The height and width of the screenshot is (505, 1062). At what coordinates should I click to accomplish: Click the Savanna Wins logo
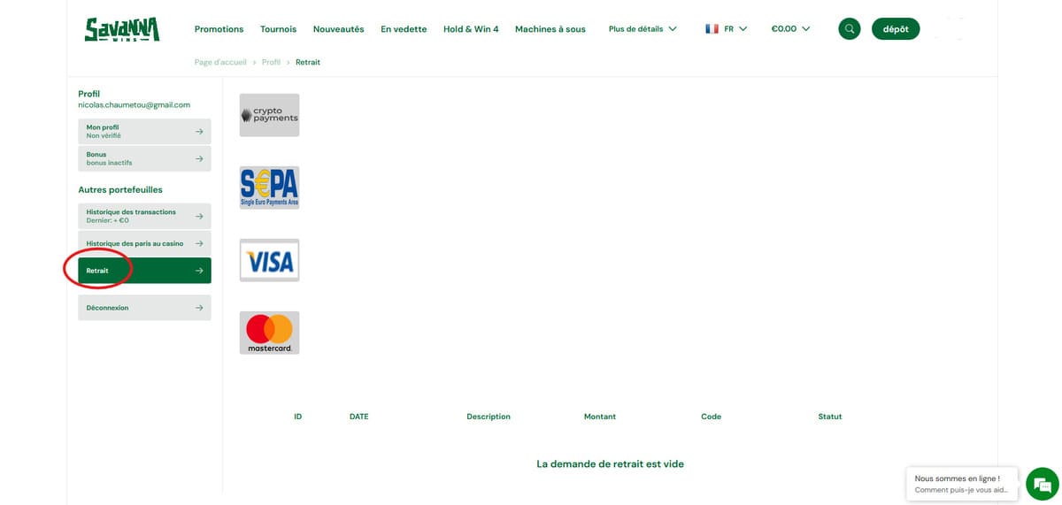[x=122, y=29]
